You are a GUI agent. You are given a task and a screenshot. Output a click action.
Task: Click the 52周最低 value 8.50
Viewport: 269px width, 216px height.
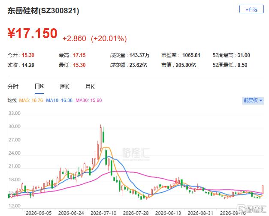click(242, 65)
